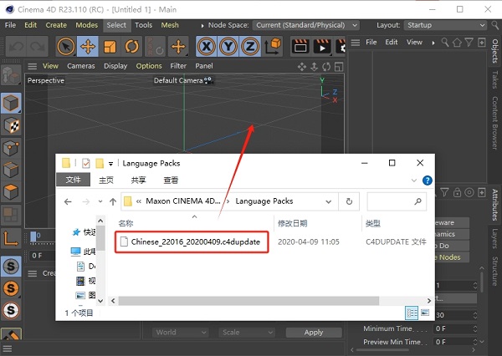This screenshot has height=356, width=502.
Task: Refresh the Language Packs folder
Action: click(x=349, y=201)
